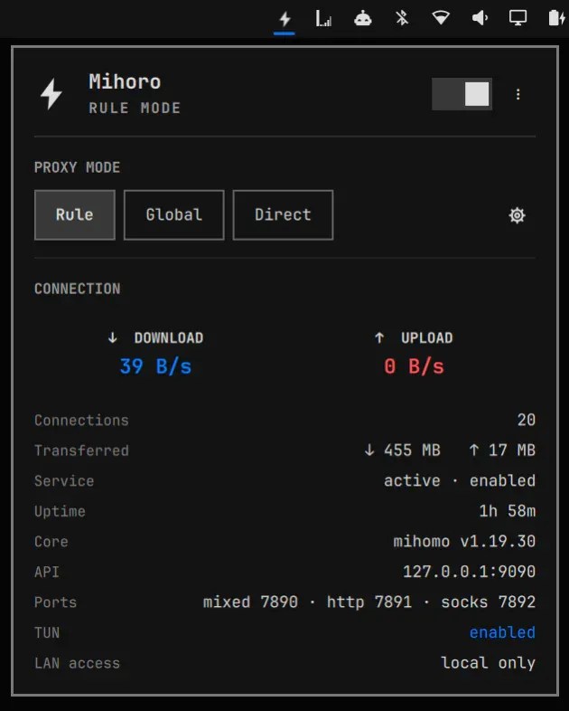
Task: Click the LAN access local only value
Action: (488, 663)
